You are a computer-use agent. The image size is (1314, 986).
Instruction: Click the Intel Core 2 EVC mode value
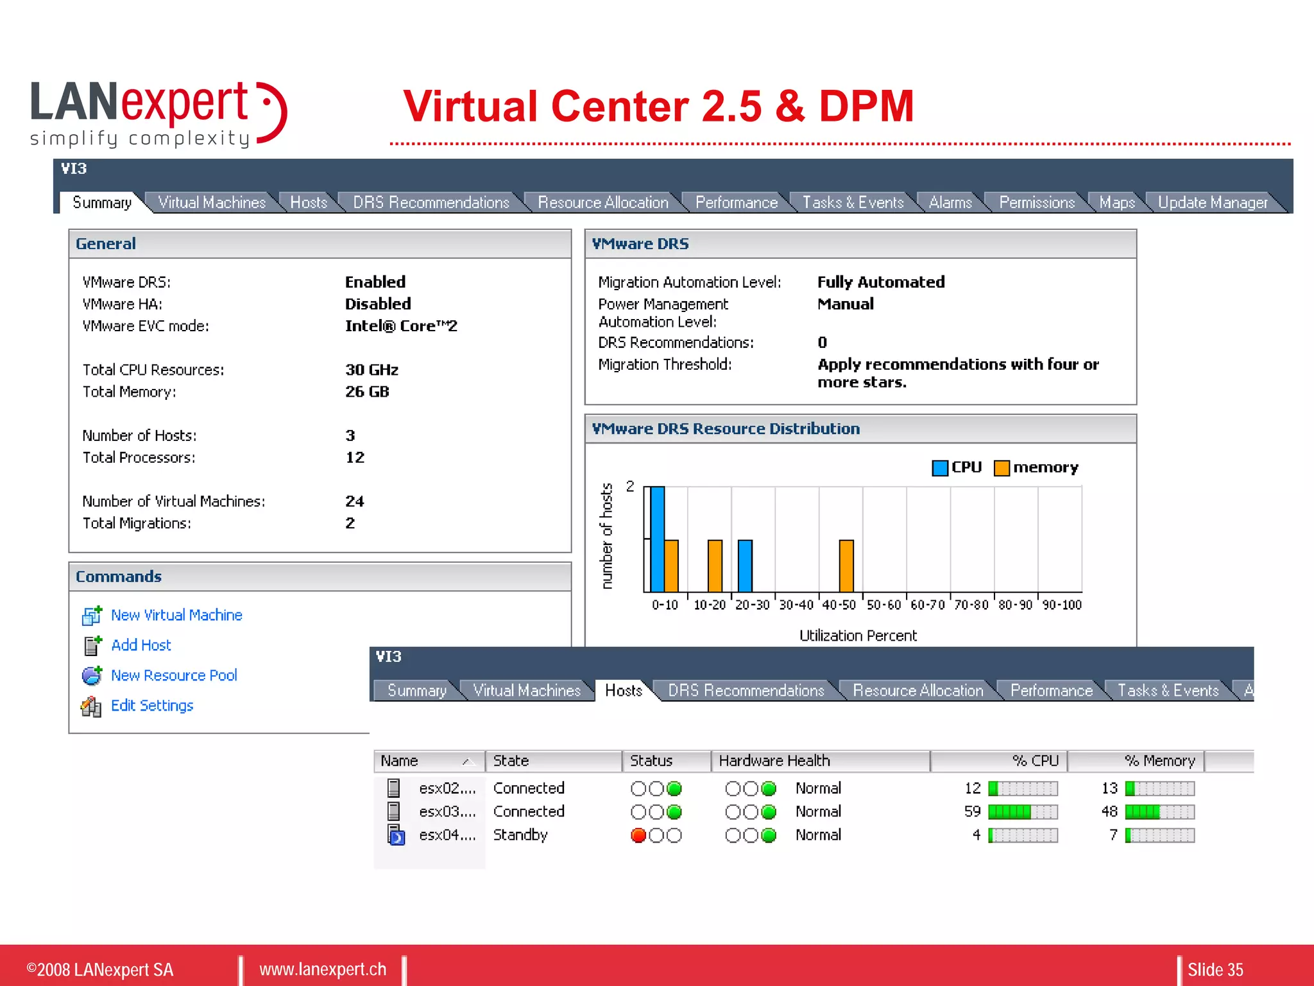click(401, 325)
